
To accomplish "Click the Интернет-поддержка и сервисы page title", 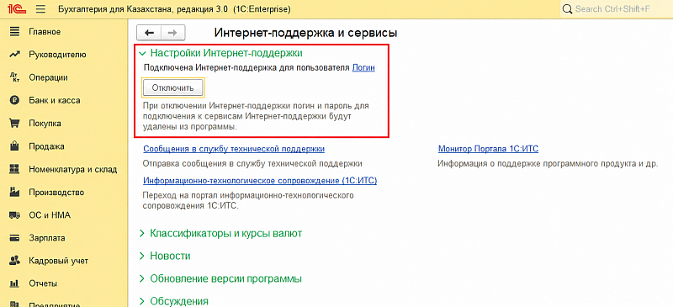I will 305,33.
